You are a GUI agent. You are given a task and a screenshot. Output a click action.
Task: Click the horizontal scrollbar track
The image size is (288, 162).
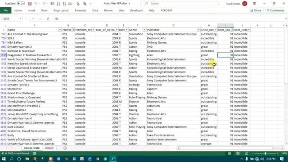pyautogui.click(x=230, y=148)
